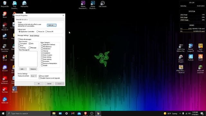Click the Add button under Mute Message ID
The image size is (206, 116).
[23, 69]
